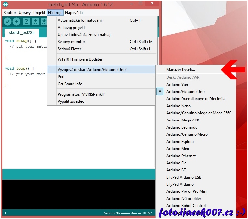Pick Arduino Leonardo as the board
This screenshot has width=248, height=219.
click(x=182, y=127)
